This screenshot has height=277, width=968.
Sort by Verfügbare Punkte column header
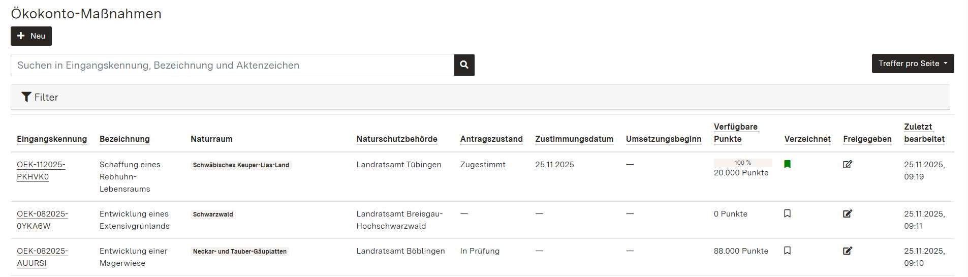click(735, 133)
